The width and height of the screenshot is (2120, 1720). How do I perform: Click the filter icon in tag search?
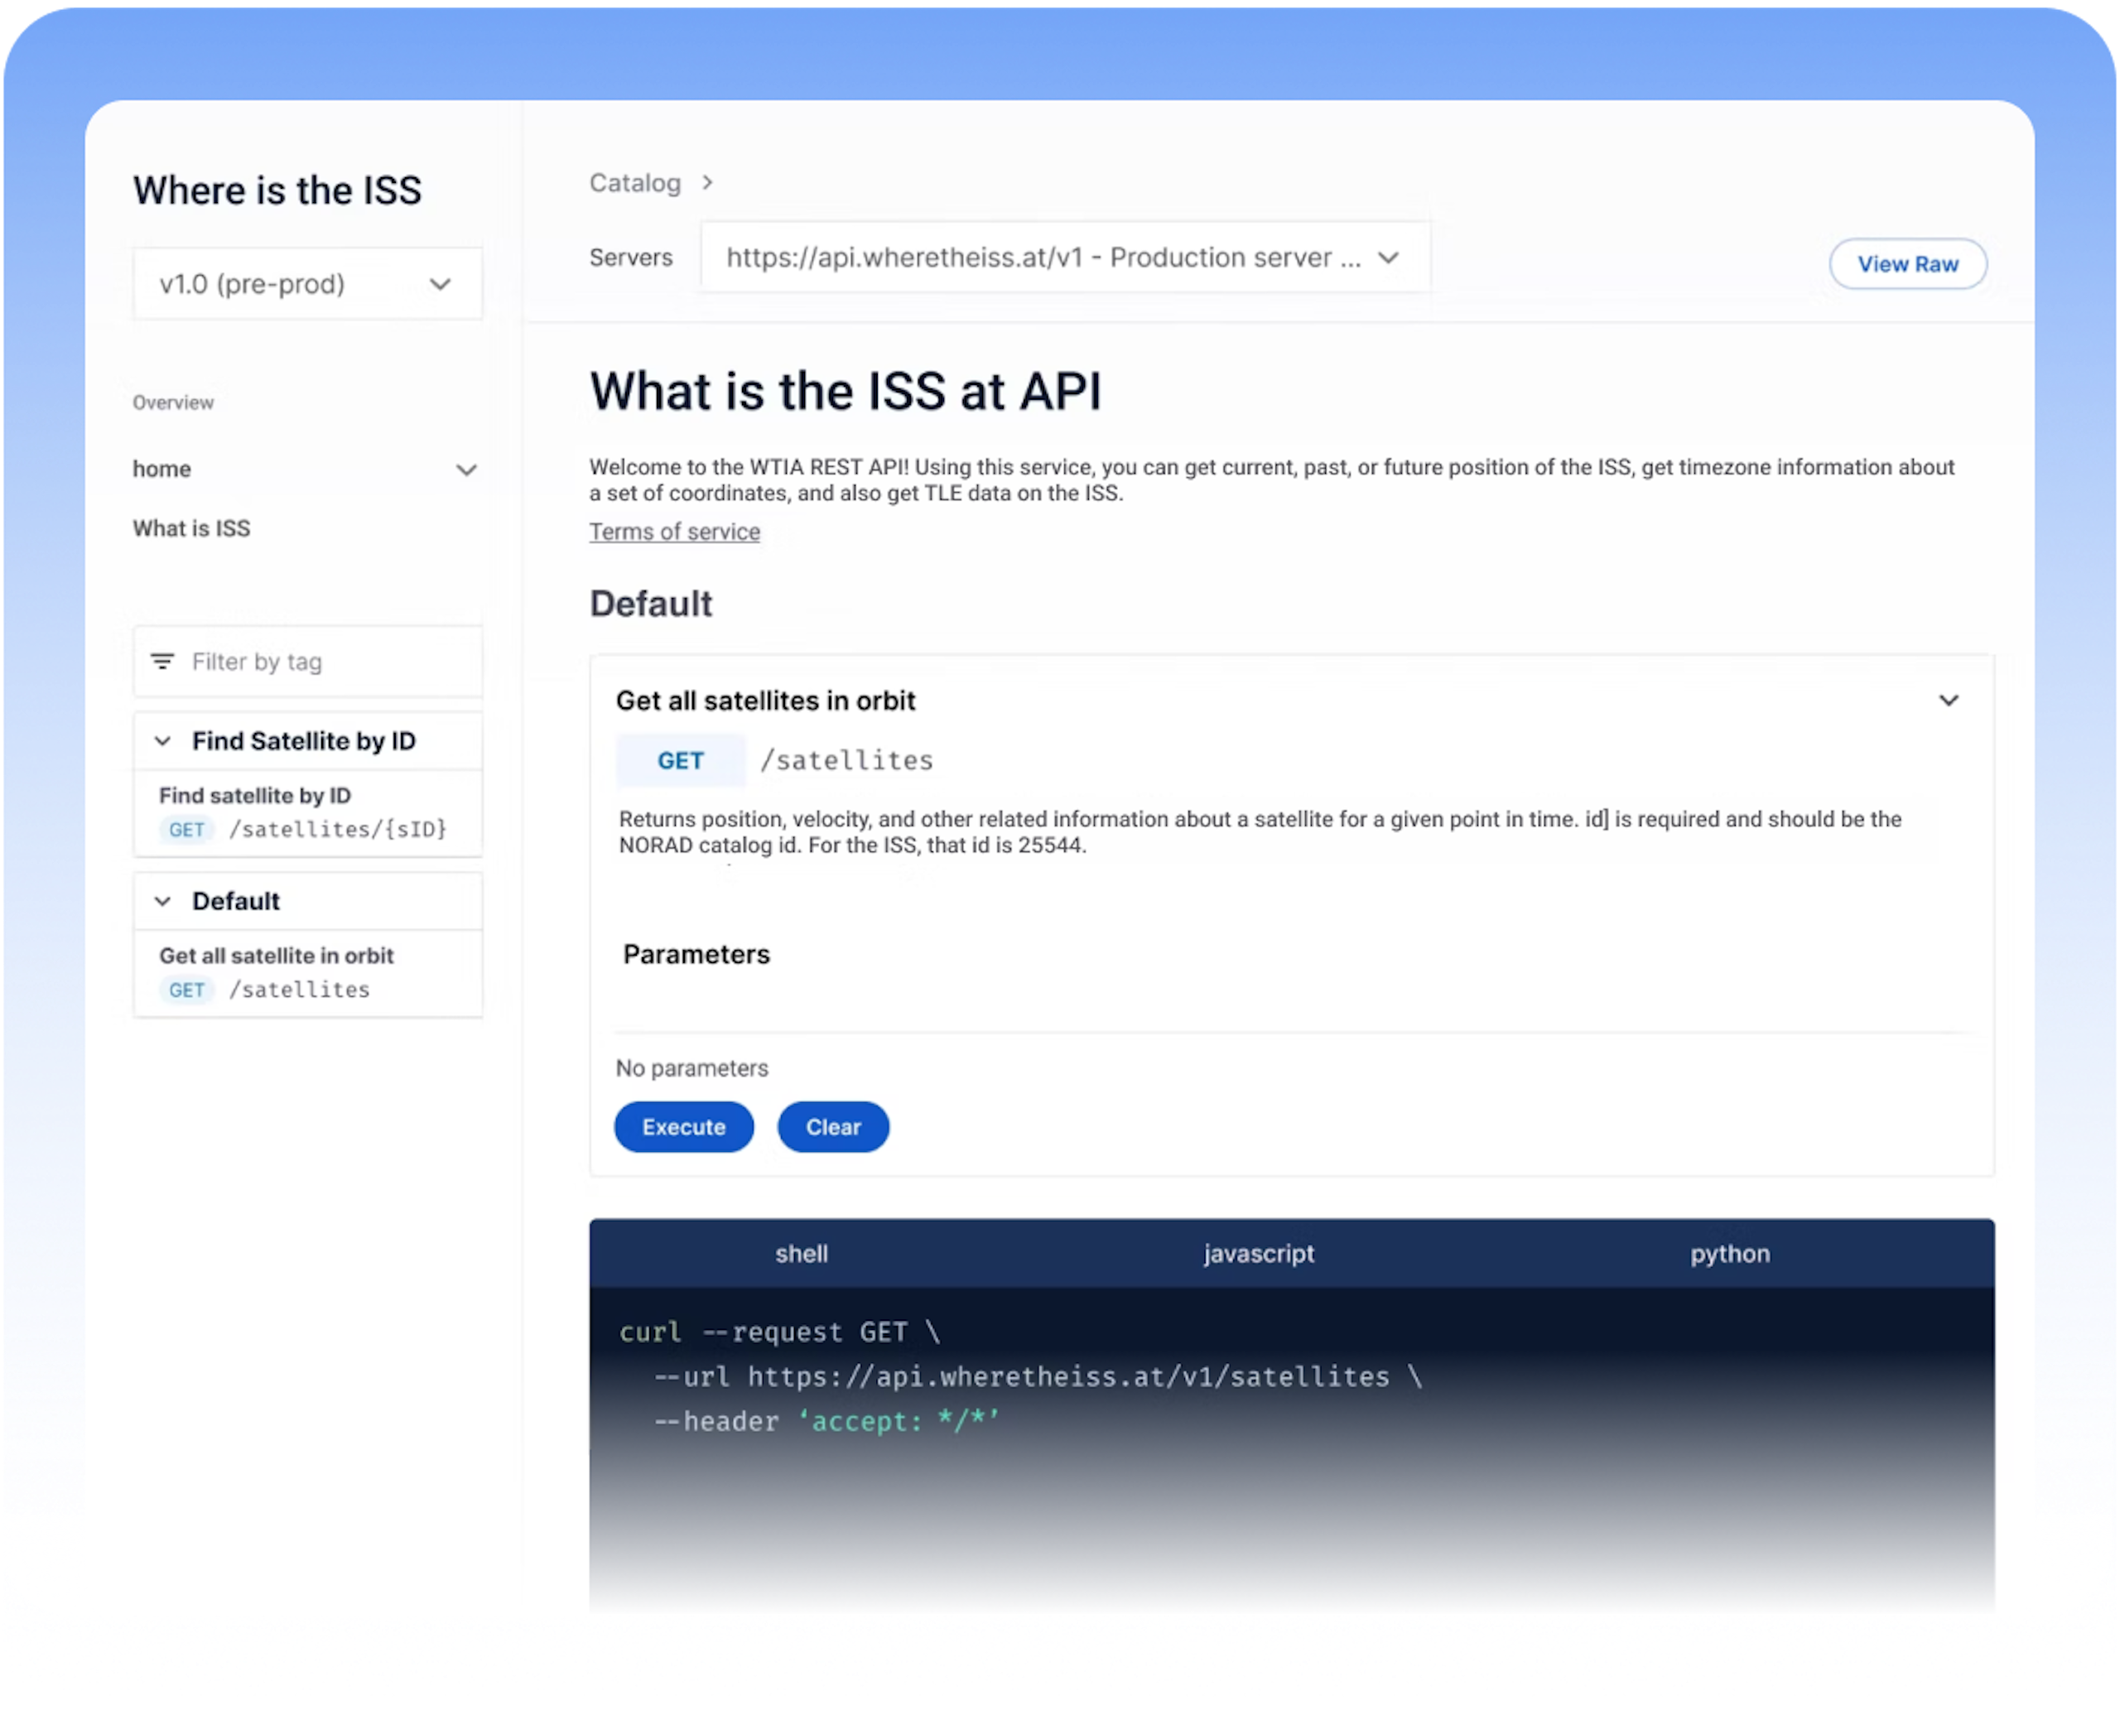coord(162,661)
